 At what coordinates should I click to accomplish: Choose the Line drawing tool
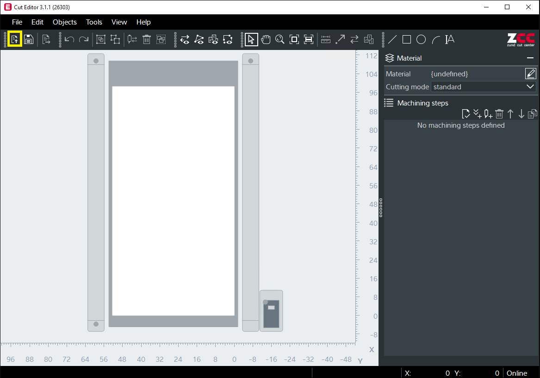point(392,39)
